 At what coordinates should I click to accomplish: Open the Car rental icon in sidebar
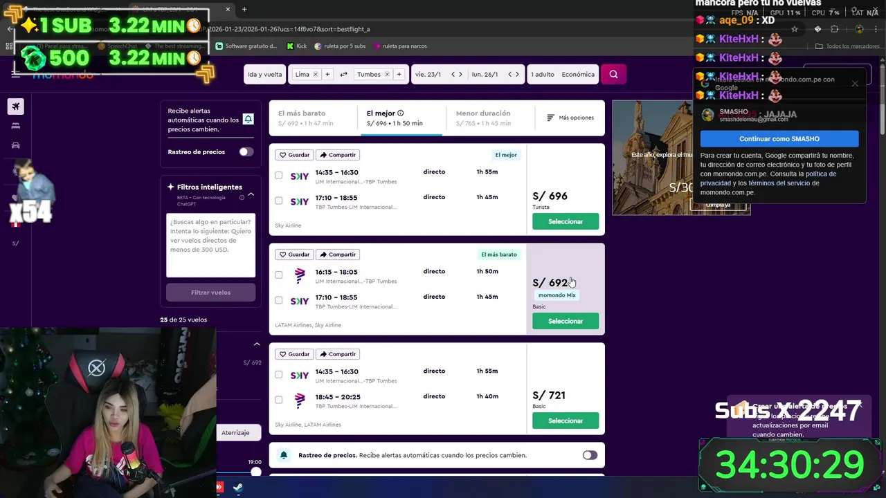[16, 145]
